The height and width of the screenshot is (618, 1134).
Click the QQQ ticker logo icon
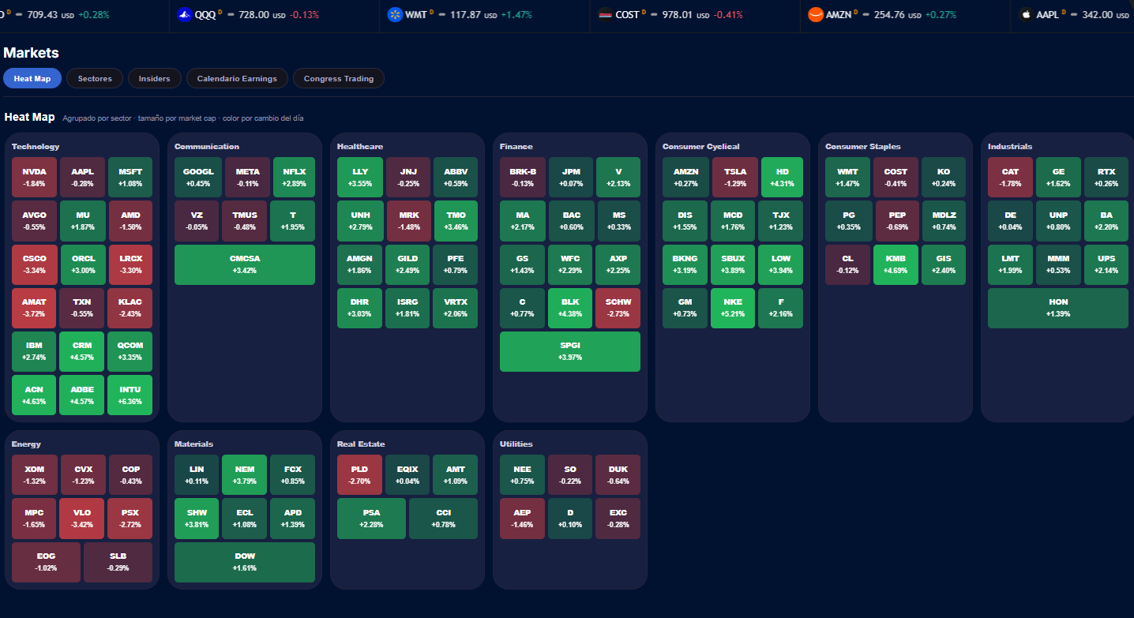click(184, 14)
